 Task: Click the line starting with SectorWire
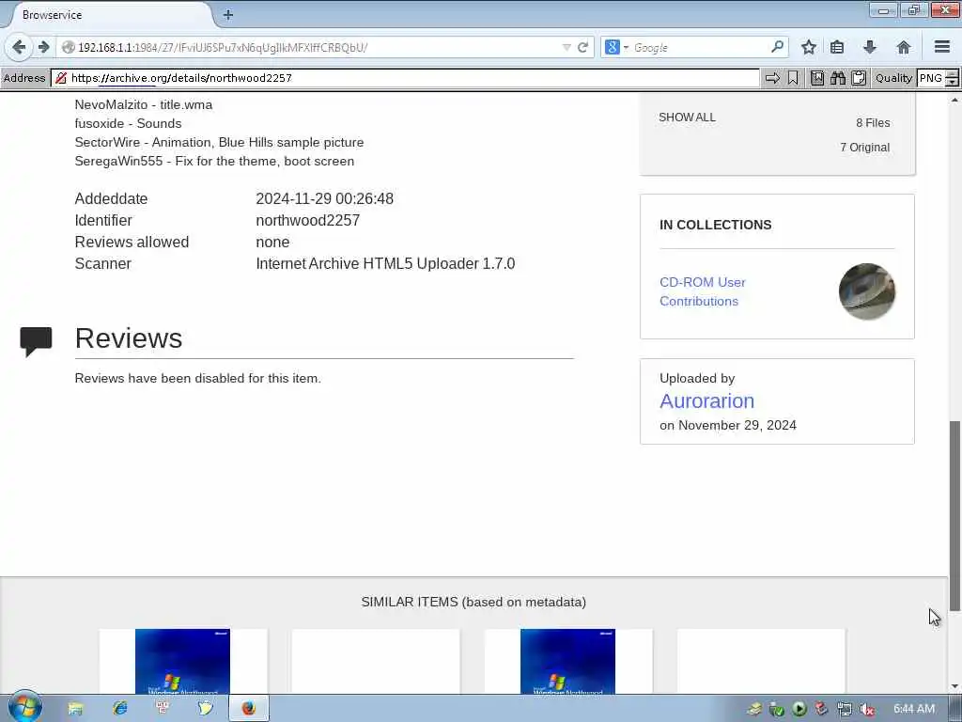click(219, 143)
